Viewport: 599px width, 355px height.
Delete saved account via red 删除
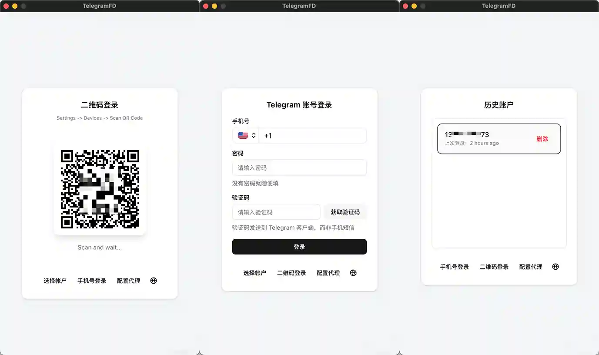[x=542, y=139]
